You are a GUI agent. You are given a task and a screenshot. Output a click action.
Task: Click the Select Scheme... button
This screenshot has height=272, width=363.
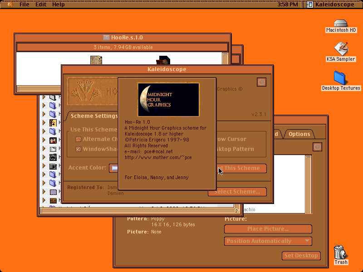(237, 192)
